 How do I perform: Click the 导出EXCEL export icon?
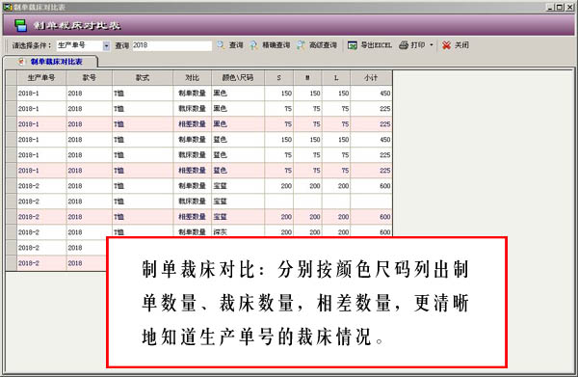(x=352, y=45)
